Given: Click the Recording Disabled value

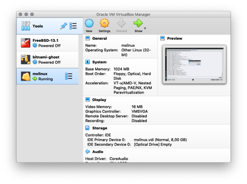Looking at the screenshot, I should (x=139, y=121).
